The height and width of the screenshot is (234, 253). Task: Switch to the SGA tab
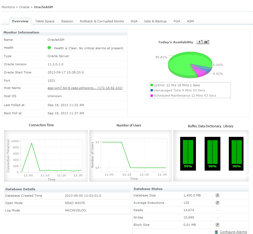(134, 21)
